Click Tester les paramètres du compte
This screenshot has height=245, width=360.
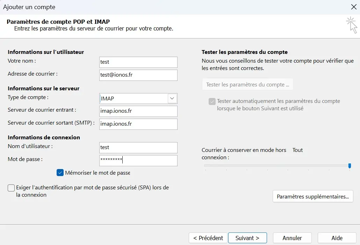[x=247, y=84]
